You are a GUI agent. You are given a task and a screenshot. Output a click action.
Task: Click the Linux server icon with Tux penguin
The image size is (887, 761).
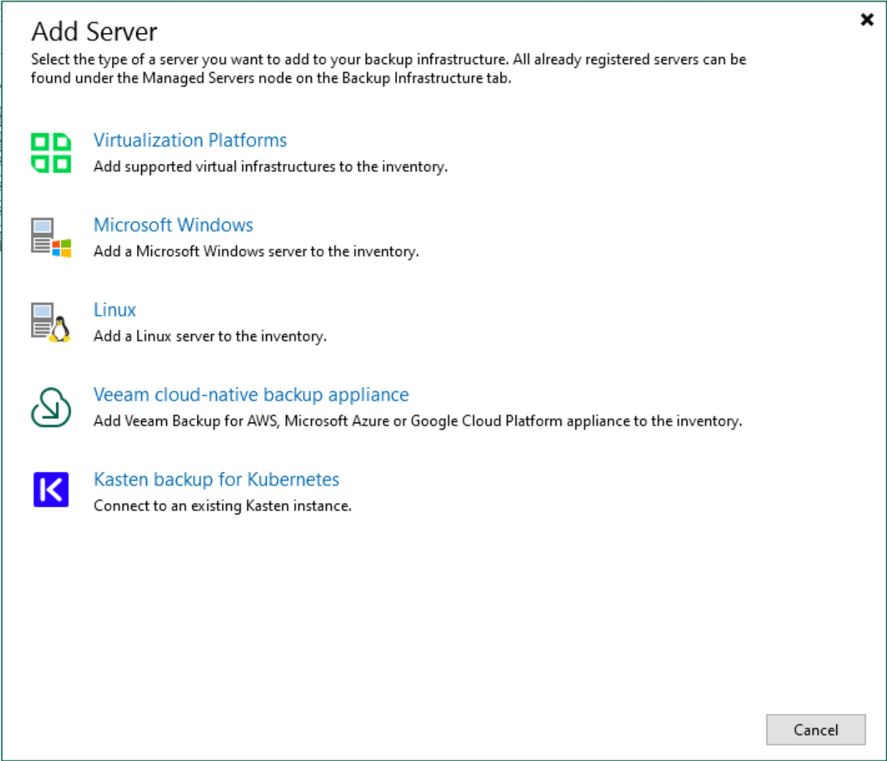pos(51,322)
